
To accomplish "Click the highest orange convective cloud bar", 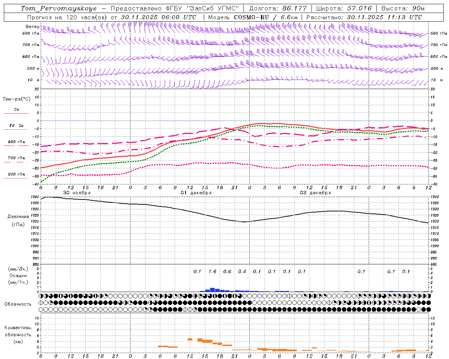I will click(190, 339).
